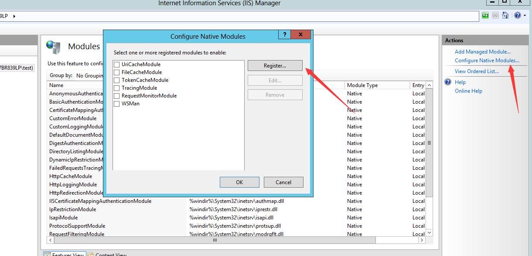This screenshot has width=532, height=256.
Task: Select the IpRestrictionModule row
Action: point(72,209)
